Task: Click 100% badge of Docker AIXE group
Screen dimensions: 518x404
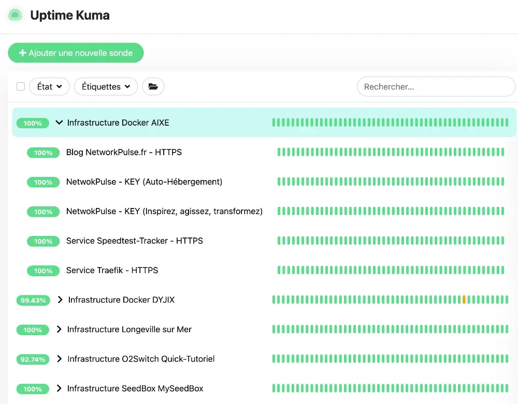Action: (33, 123)
